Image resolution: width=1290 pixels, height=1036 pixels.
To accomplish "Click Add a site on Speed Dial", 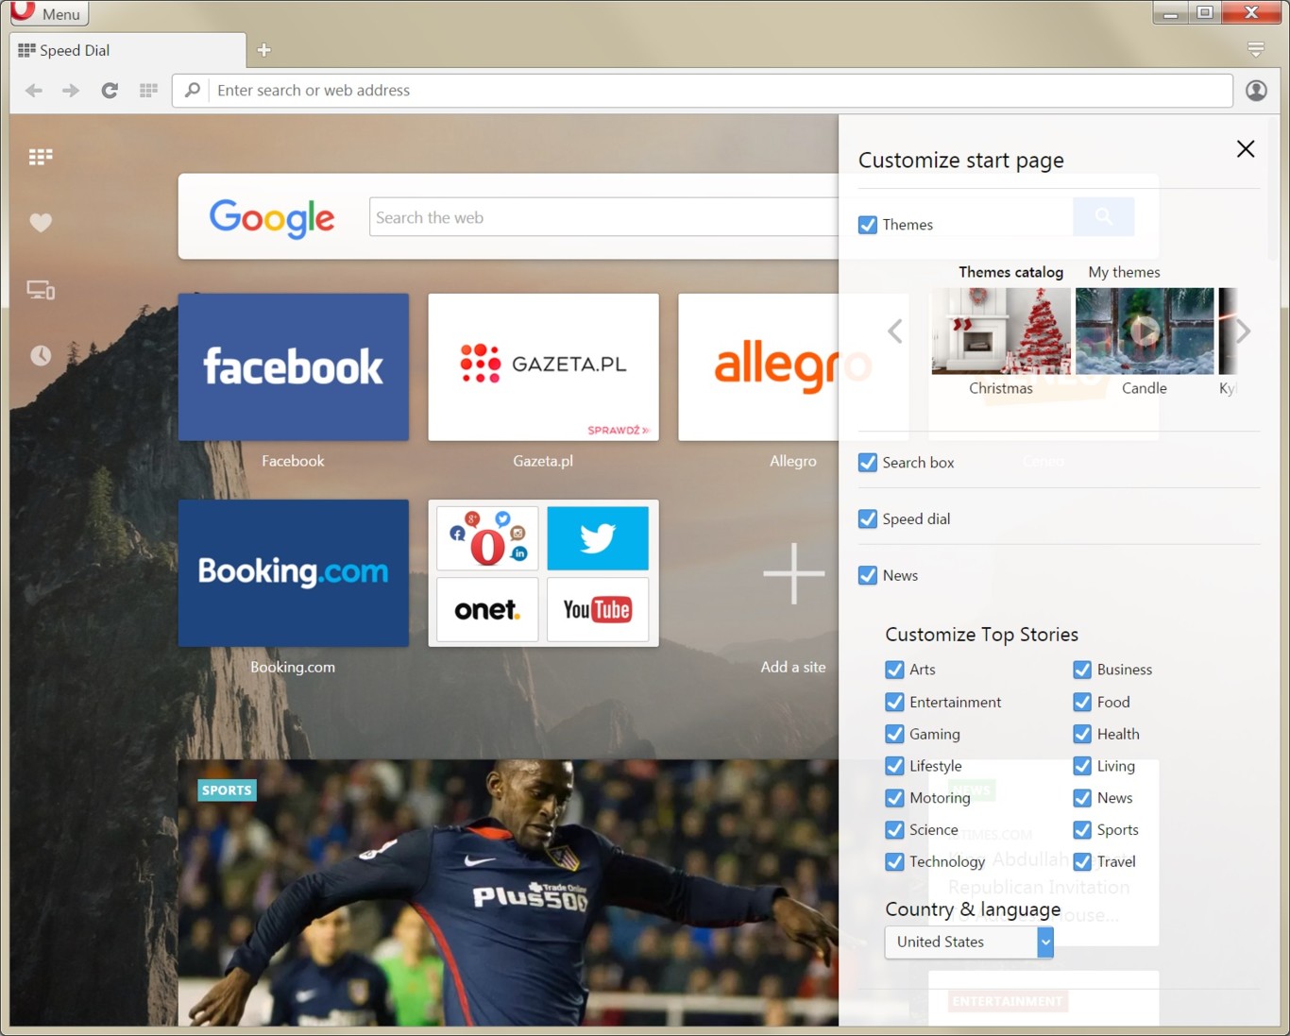I will [793, 573].
